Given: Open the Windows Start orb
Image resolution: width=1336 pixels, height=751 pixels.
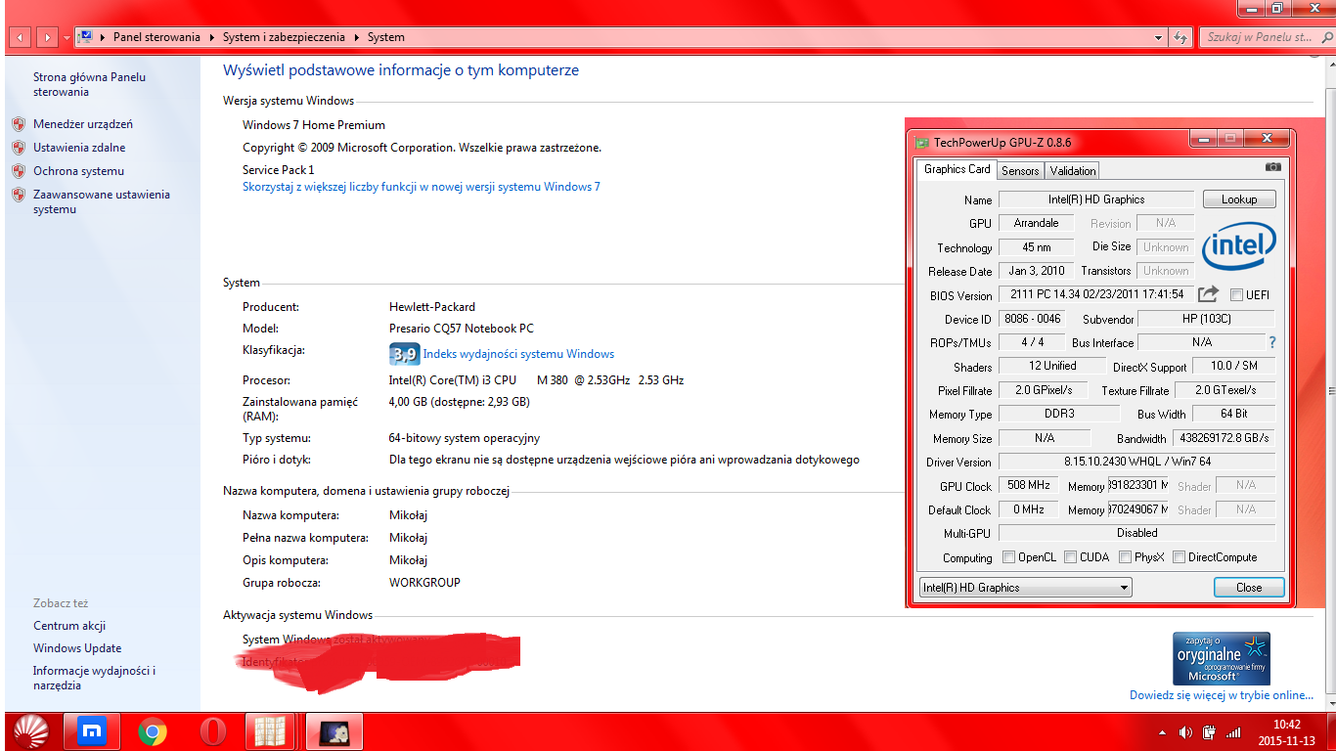Looking at the screenshot, I should click(31, 730).
